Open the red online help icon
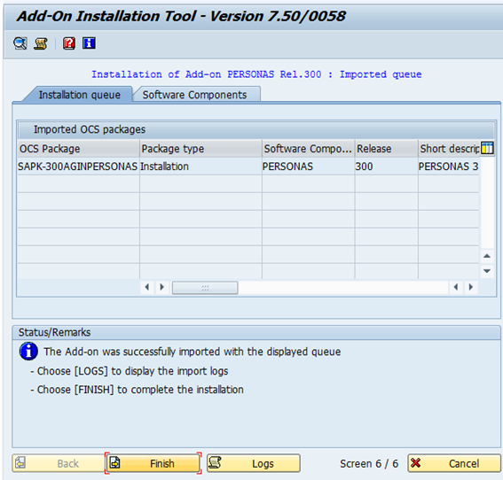The height and width of the screenshot is (480, 503). [x=69, y=43]
